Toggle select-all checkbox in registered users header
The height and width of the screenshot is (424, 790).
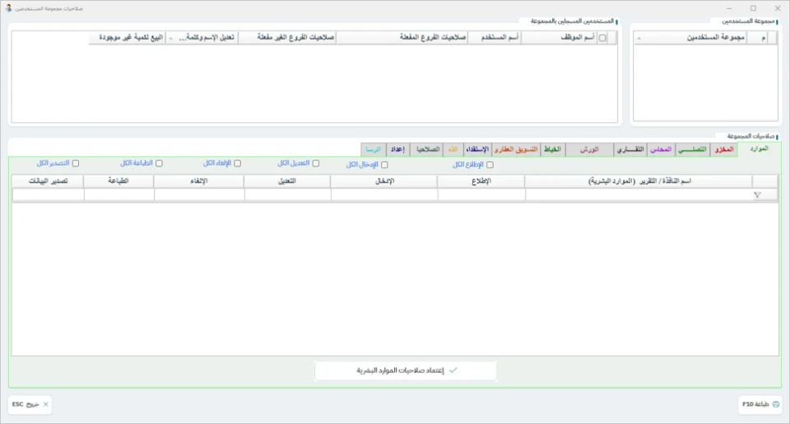coord(602,38)
